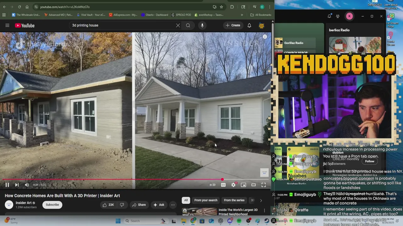This screenshot has width=403, height=226.
Task: Toggle the autoplay switch in player
Action: (x=213, y=185)
